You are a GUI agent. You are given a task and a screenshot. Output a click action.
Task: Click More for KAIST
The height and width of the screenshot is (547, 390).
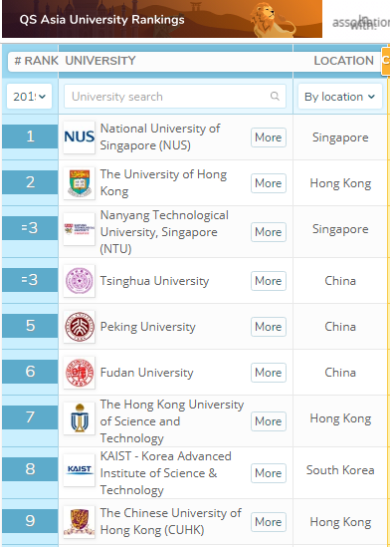[x=269, y=473]
